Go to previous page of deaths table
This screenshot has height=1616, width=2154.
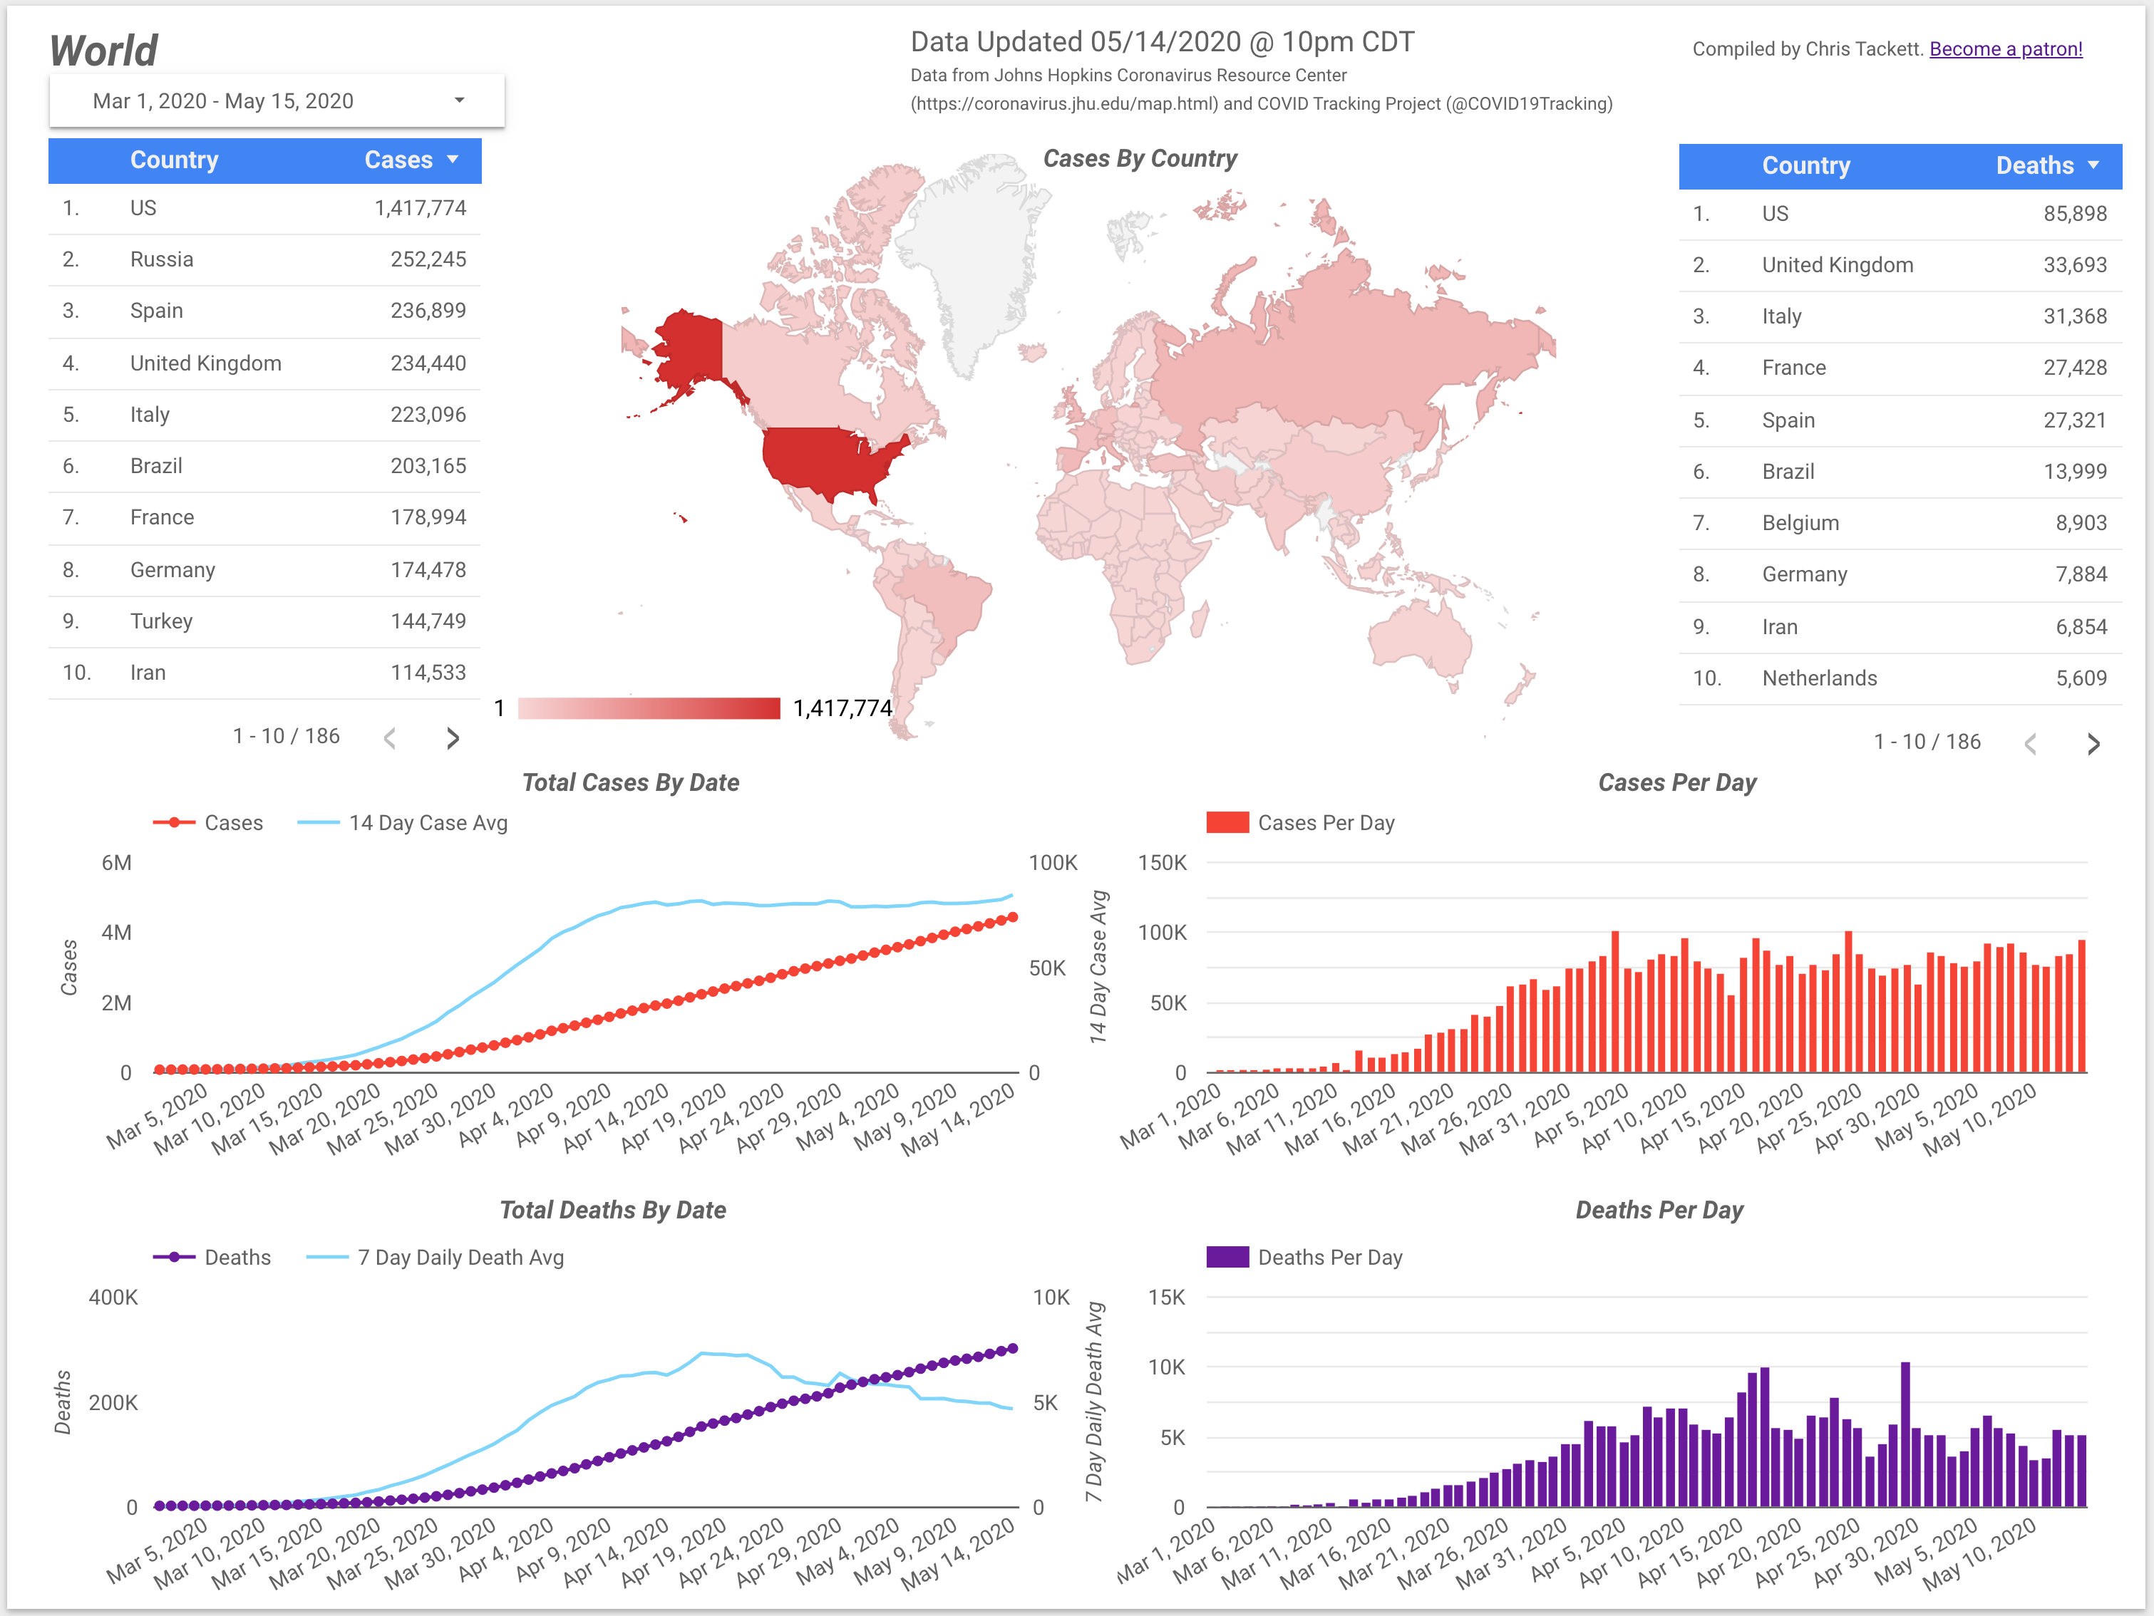[2030, 745]
